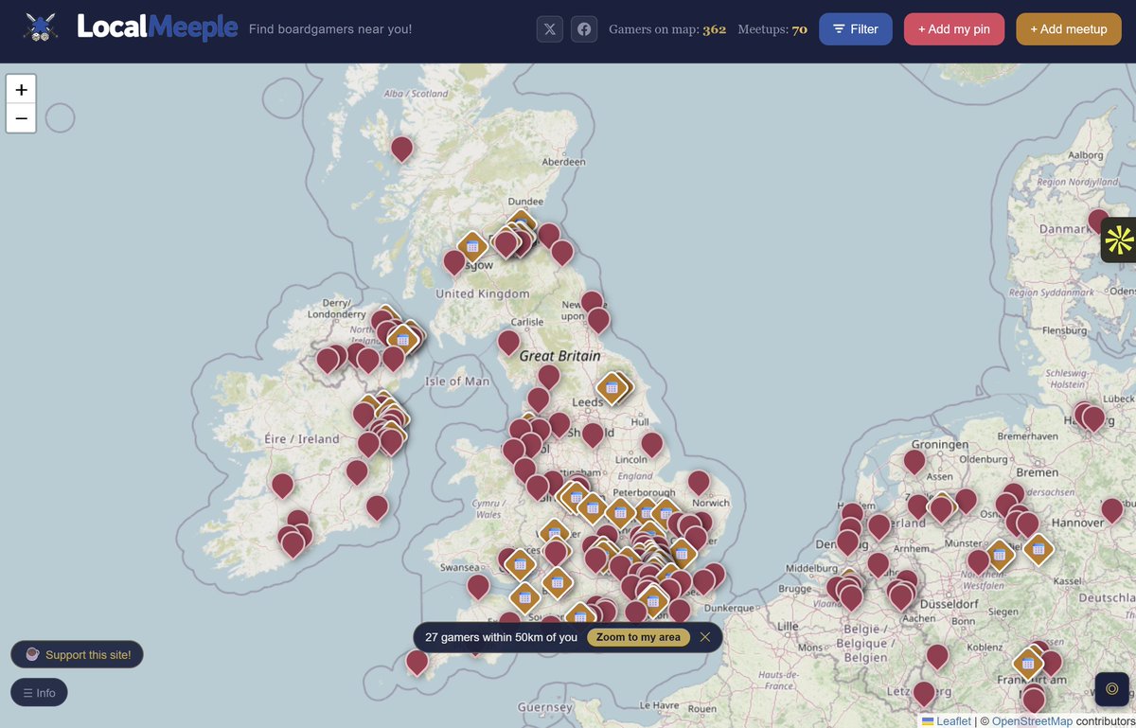Click the Add meetup button

[1069, 29]
